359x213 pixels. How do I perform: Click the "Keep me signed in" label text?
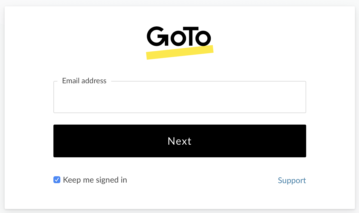95,180
